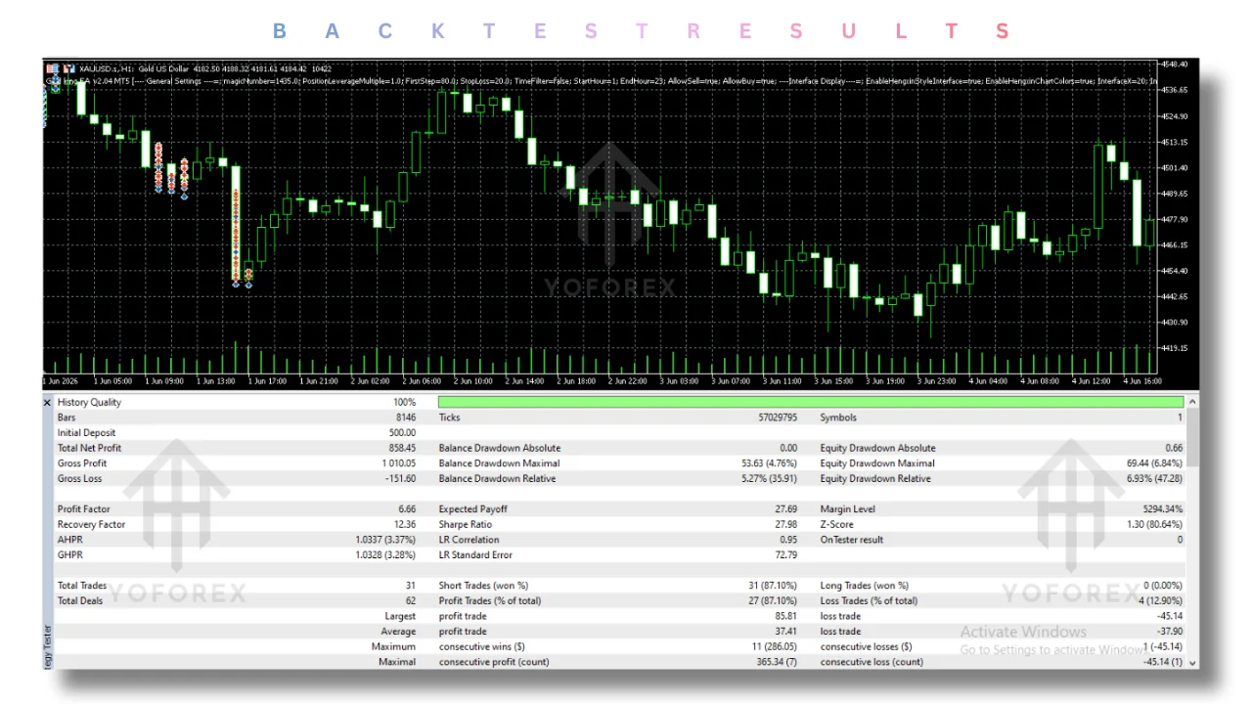Select the Total Net Profit value 858.45
The height and width of the screenshot is (704, 1252).
(399, 448)
